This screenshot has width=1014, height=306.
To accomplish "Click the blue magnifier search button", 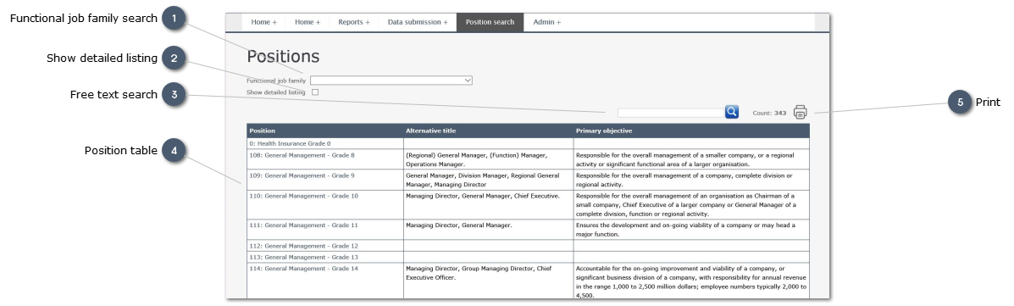I will (x=731, y=112).
